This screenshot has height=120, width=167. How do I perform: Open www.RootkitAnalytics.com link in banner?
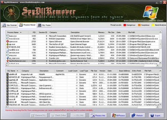pos(138,20)
